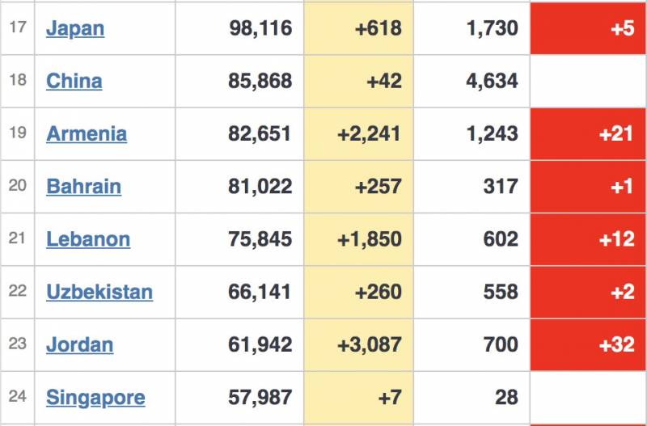The image size is (647, 426).
Task: Open the Jordan country link
Action: point(79,344)
